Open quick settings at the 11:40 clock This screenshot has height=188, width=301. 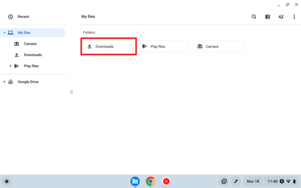pyautogui.click(x=272, y=181)
